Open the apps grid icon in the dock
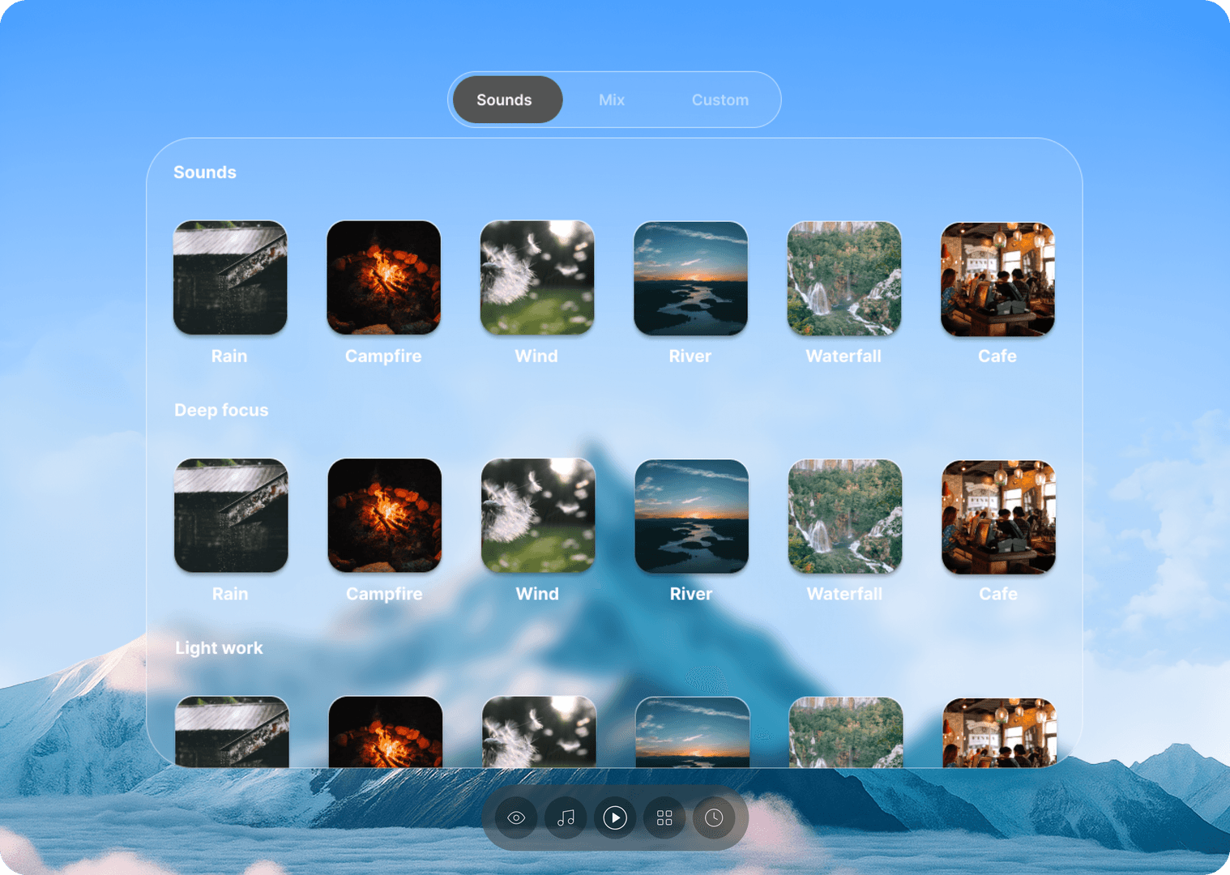This screenshot has width=1230, height=875. pyautogui.click(x=664, y=817)
